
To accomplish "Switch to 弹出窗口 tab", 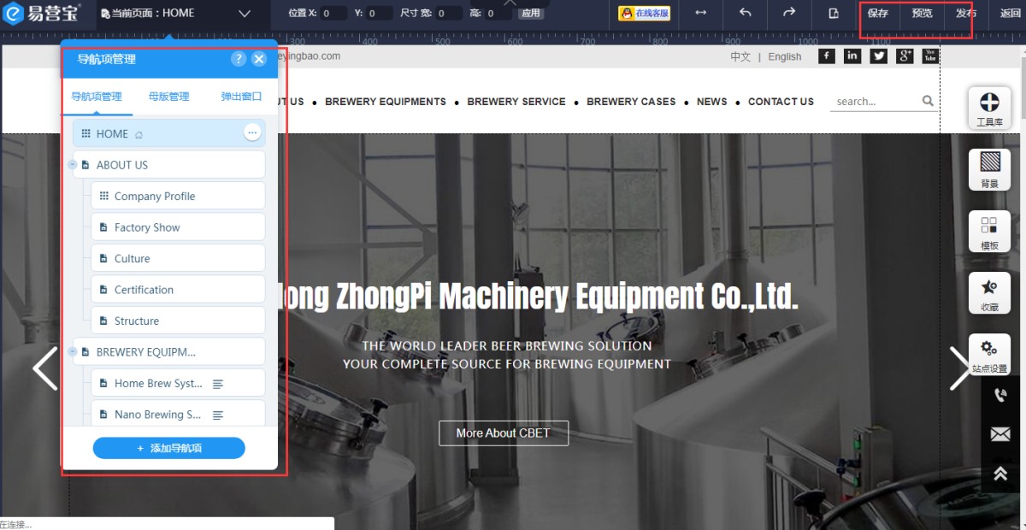I will [x=241, y=97].
